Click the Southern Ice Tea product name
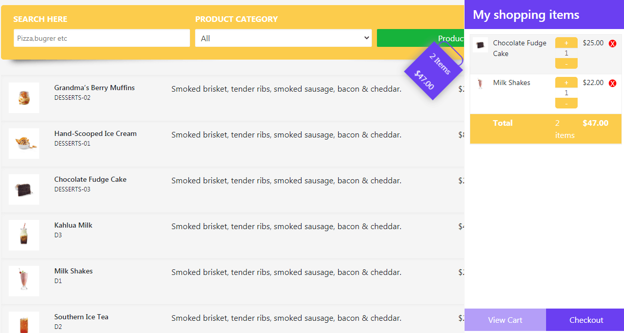Screen dimensions: 624x333 (x=82, y=317)
